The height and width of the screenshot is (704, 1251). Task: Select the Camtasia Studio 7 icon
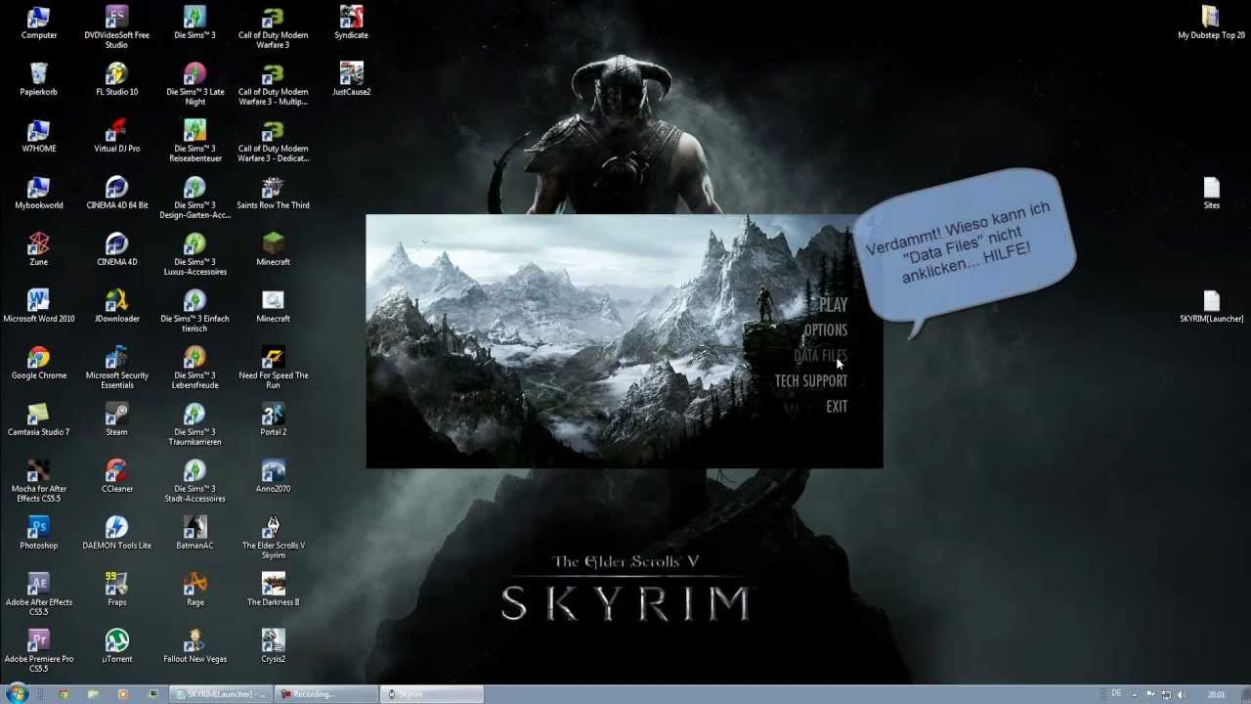point(39,420)
